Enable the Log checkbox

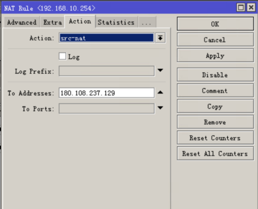(63, 56)
